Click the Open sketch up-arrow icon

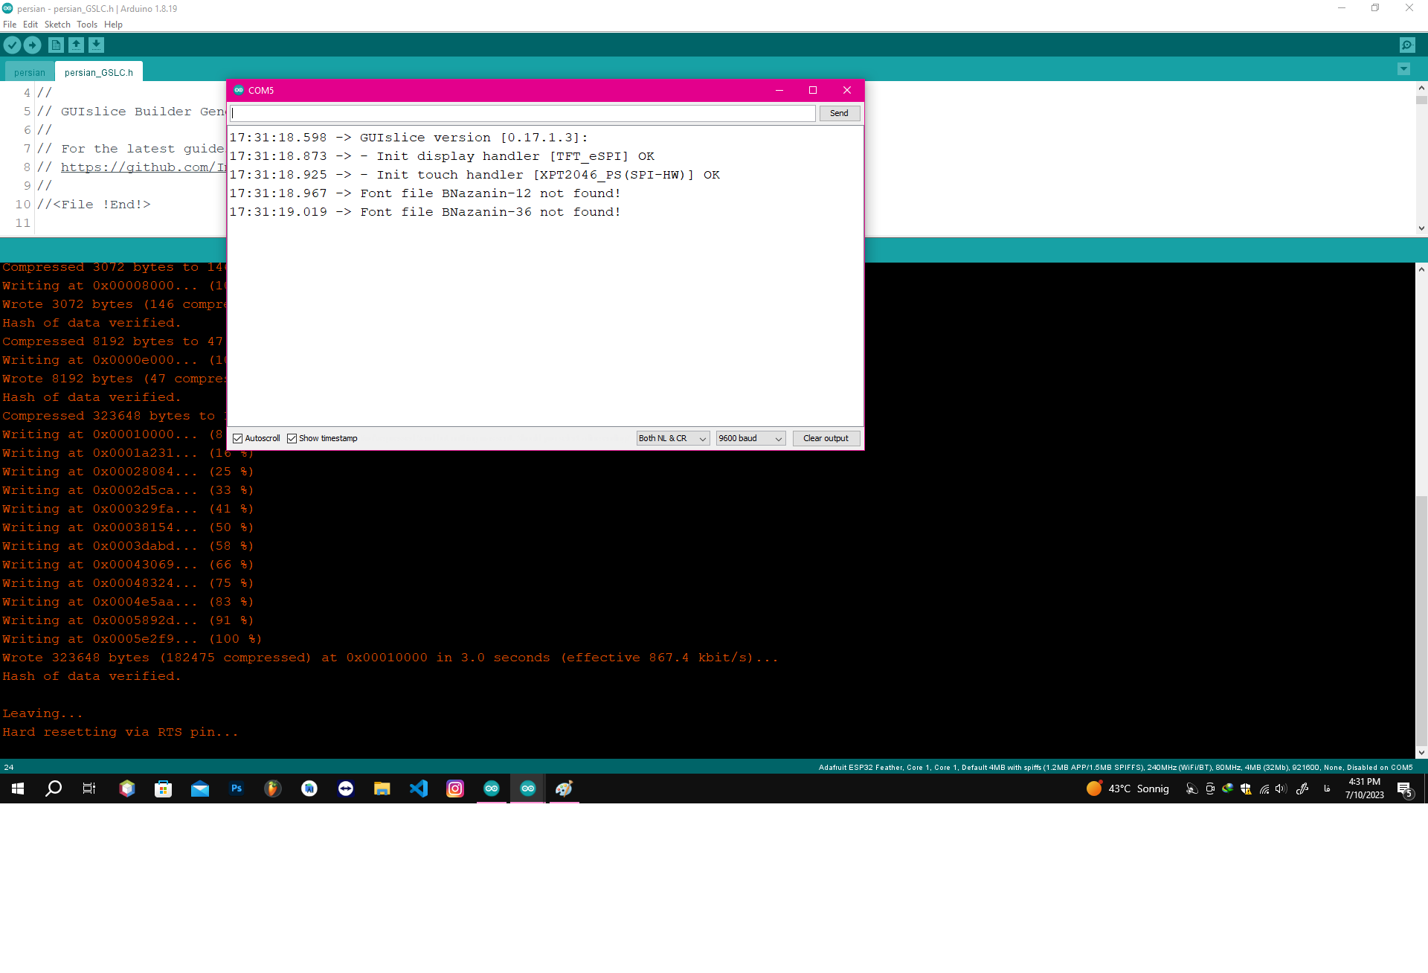click(x=76, y=45)
